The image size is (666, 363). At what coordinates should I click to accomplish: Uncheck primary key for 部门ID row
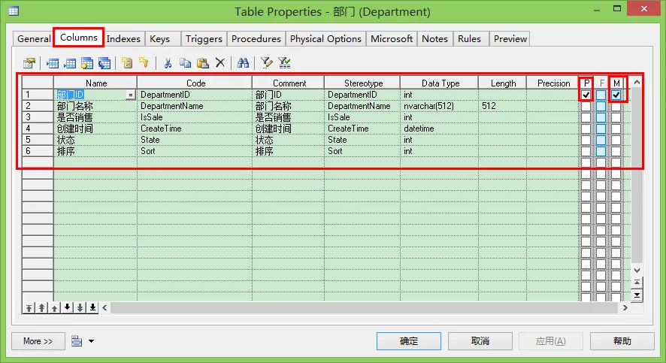[586, 95]
